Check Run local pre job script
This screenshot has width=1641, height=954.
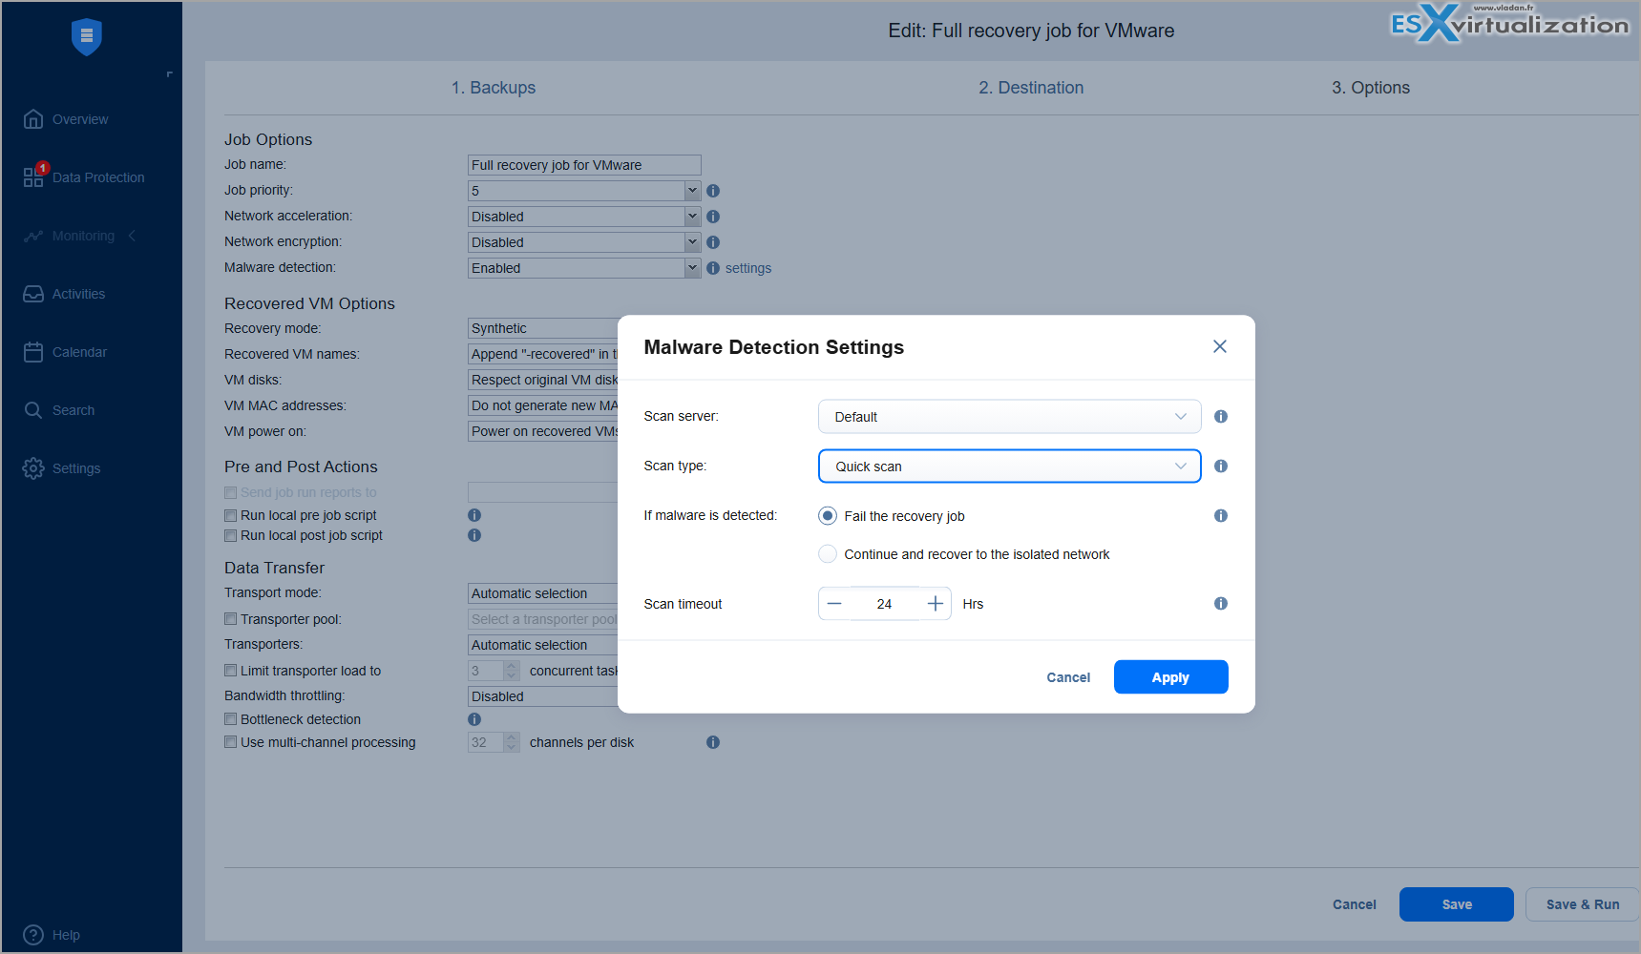click(x=230, y=515)
